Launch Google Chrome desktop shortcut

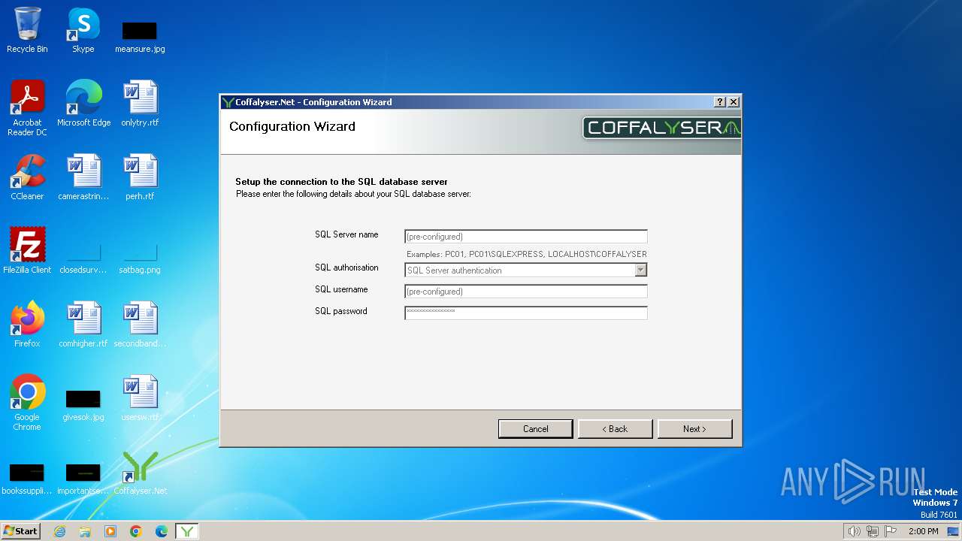tap(27, 402)
